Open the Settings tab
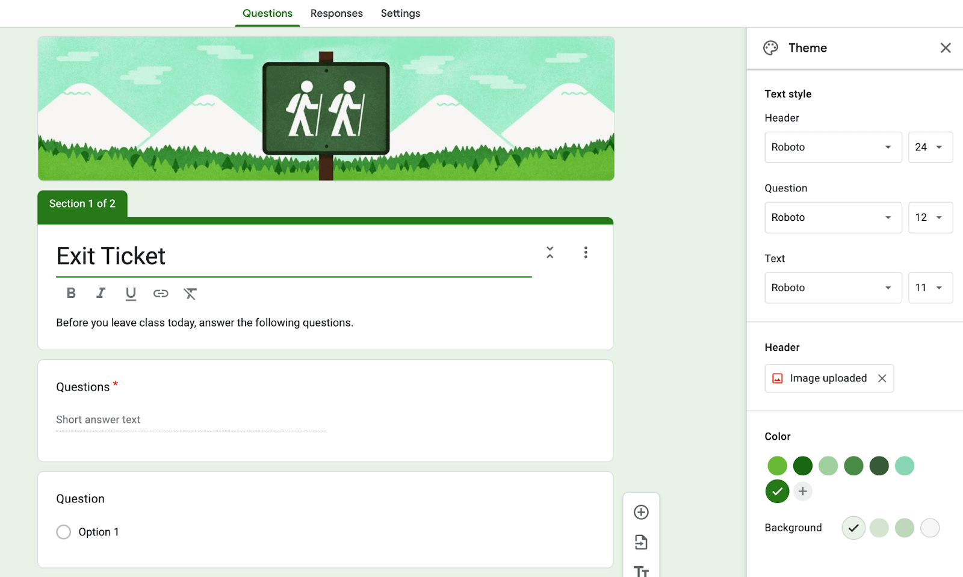This screenshot has width=963, height=577. click(400, 13)
